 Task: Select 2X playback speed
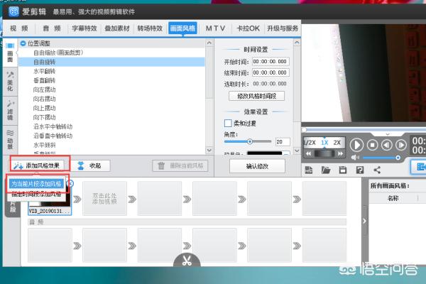pos(339,142)
